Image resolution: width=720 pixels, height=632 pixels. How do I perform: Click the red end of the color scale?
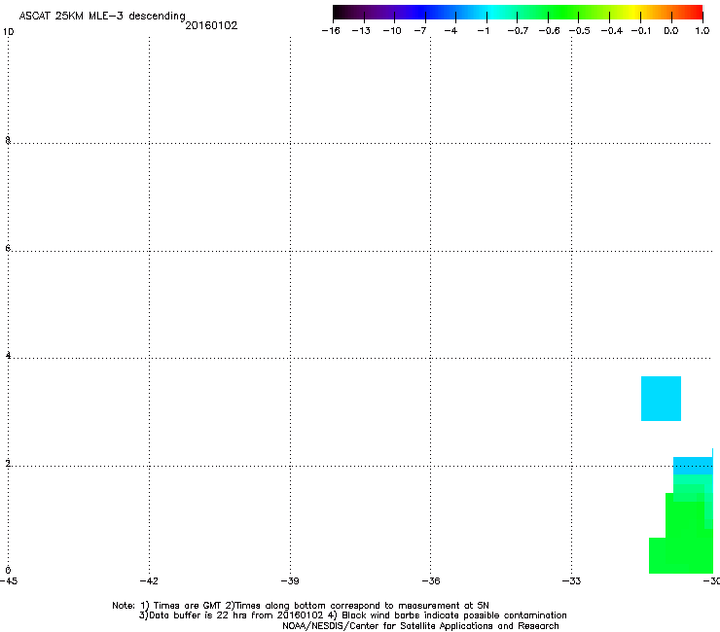coord(695,12)
